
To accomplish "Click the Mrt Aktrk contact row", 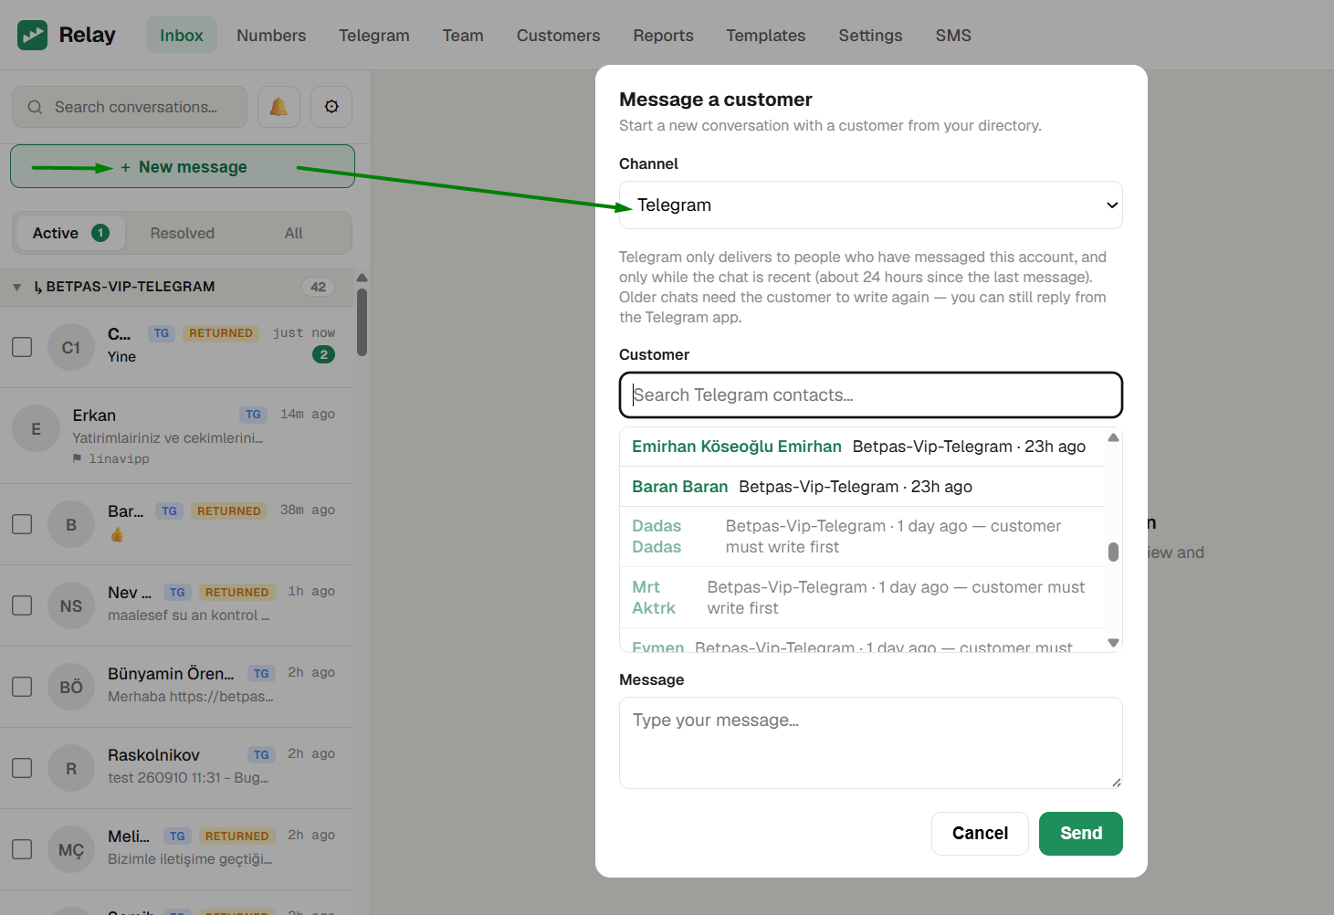I will [862, 597].
